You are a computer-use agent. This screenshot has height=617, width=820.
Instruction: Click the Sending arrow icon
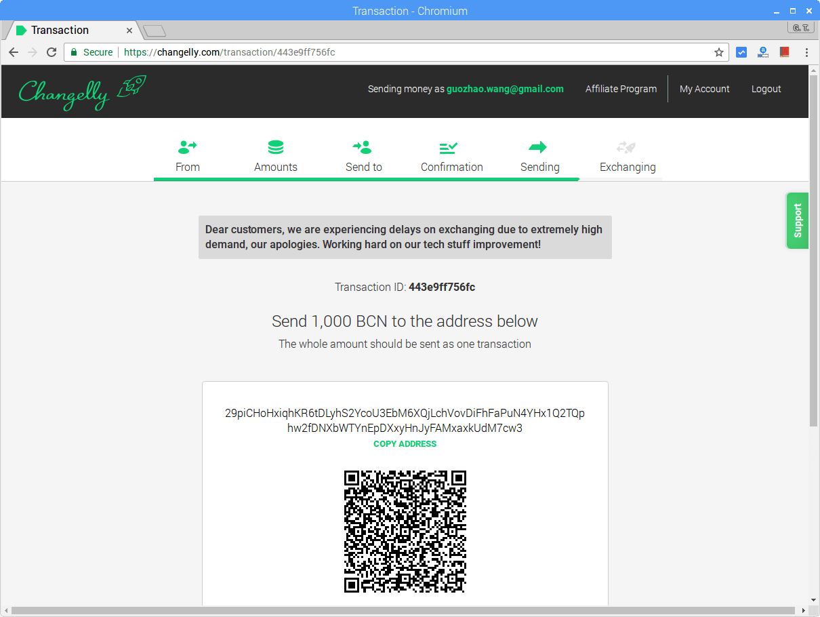[538, 146]
